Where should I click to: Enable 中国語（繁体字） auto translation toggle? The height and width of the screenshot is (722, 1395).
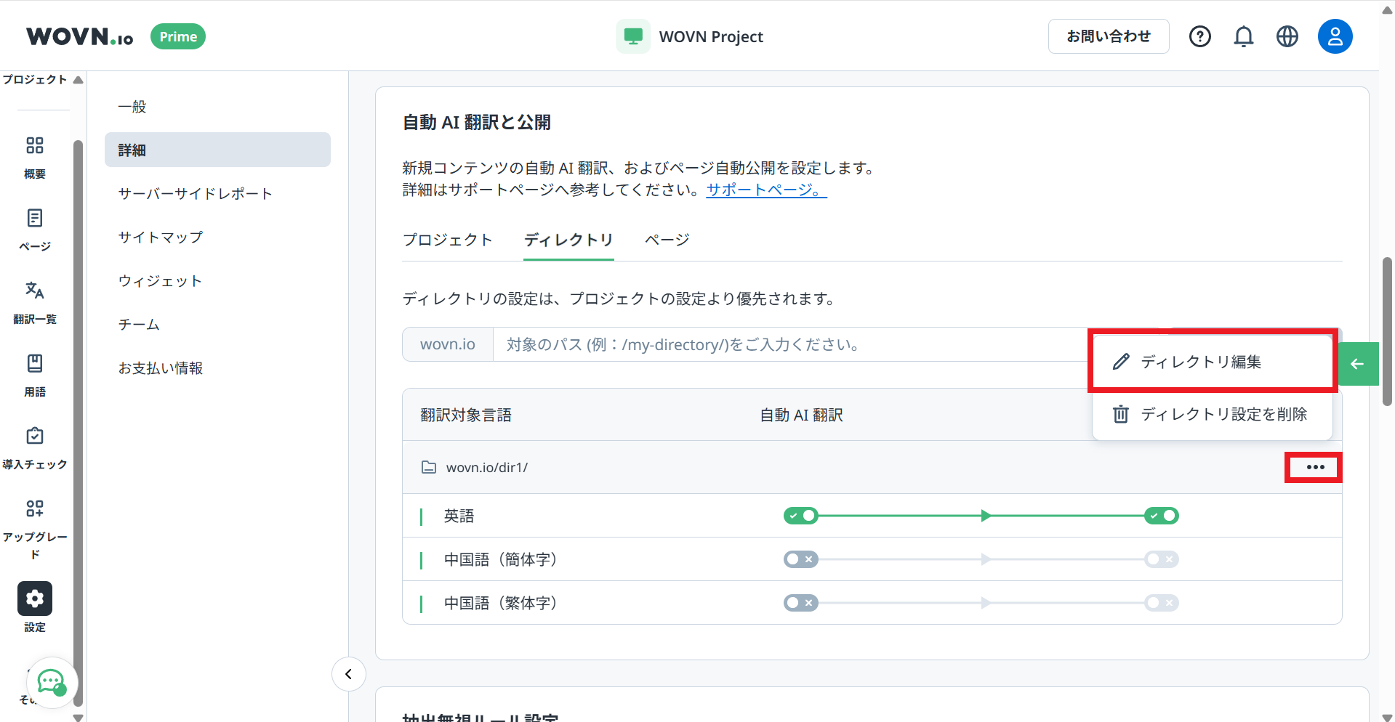[x=800, y=603]
